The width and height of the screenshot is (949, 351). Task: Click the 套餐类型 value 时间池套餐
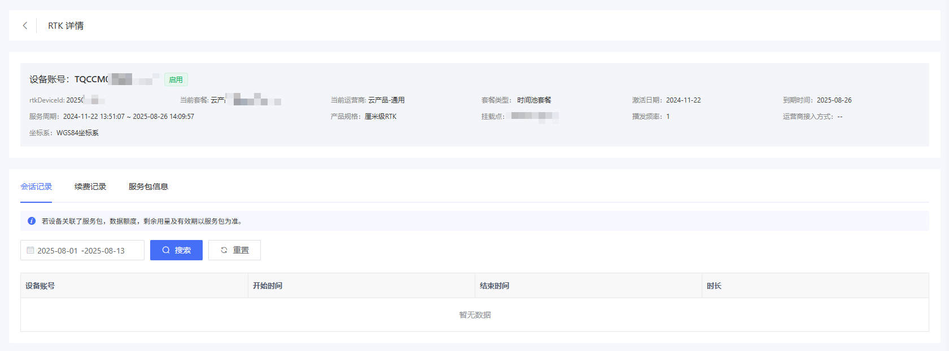[x=534, y=100]
